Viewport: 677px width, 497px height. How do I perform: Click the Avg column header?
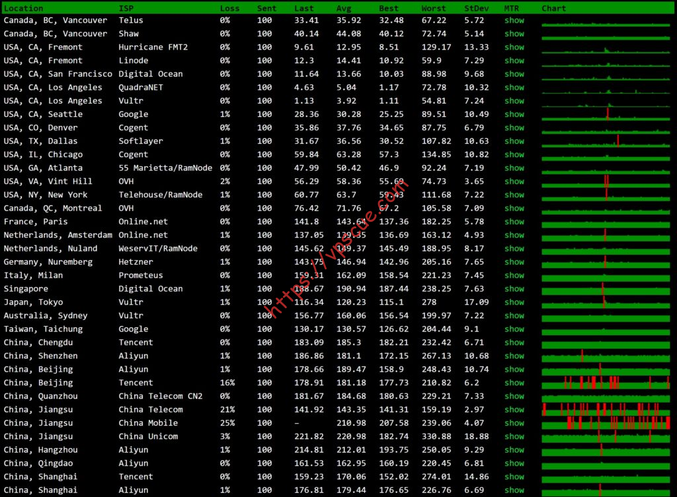click(x=344, y=8)
